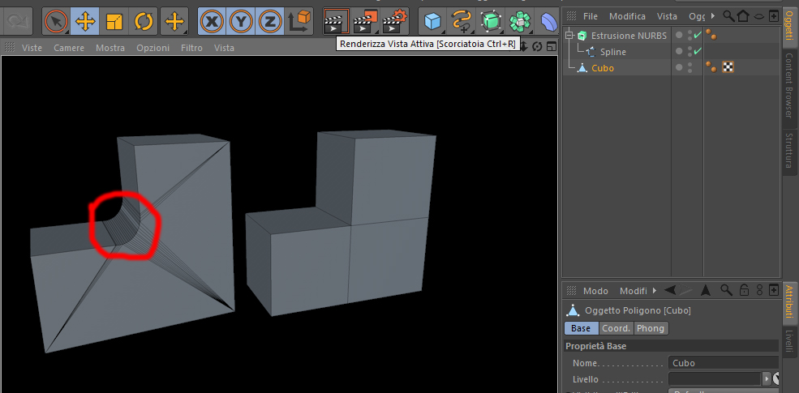Image resolution: width=799 pixels, height=393 pixels.
Task: Select the Phong tag on Cubo row
Action: [711, 67]
